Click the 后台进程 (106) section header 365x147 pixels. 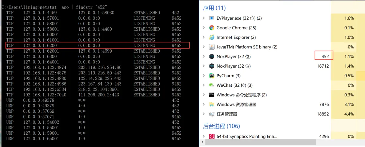pyautogui.click(x=221, y=126)
